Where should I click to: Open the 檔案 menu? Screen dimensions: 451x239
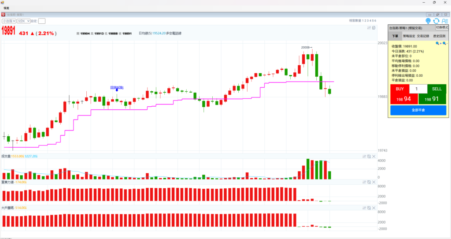[x=6, y=8]
